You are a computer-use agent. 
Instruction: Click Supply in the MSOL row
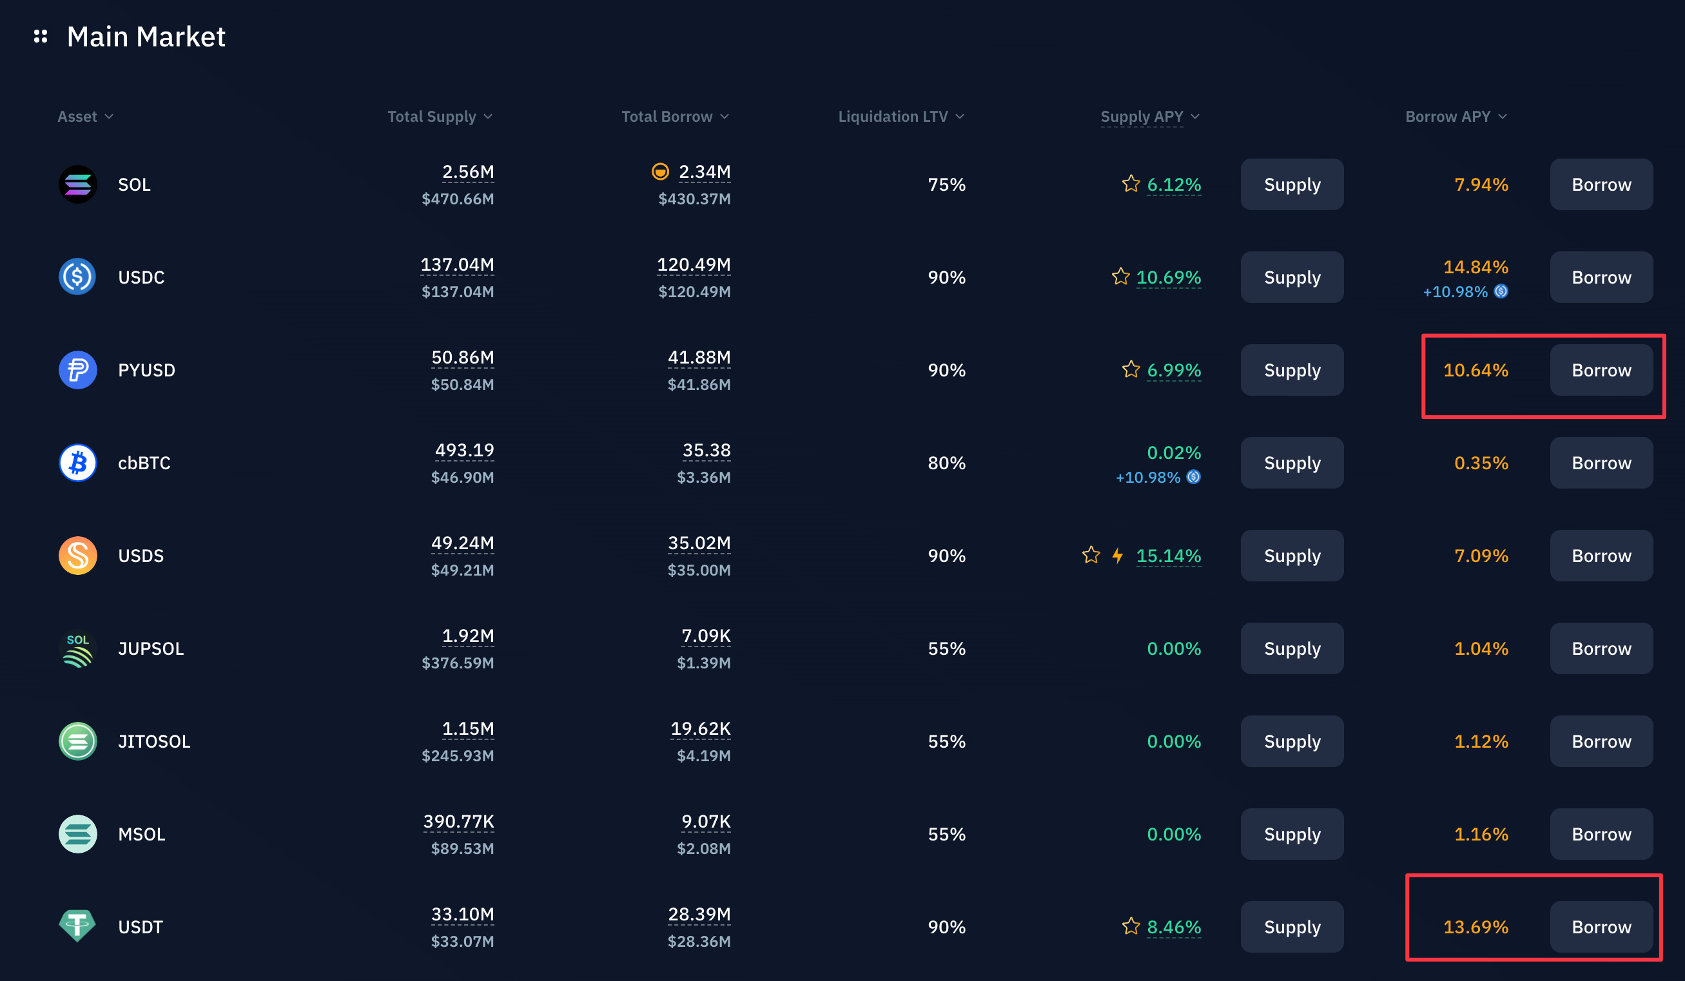1292,834
